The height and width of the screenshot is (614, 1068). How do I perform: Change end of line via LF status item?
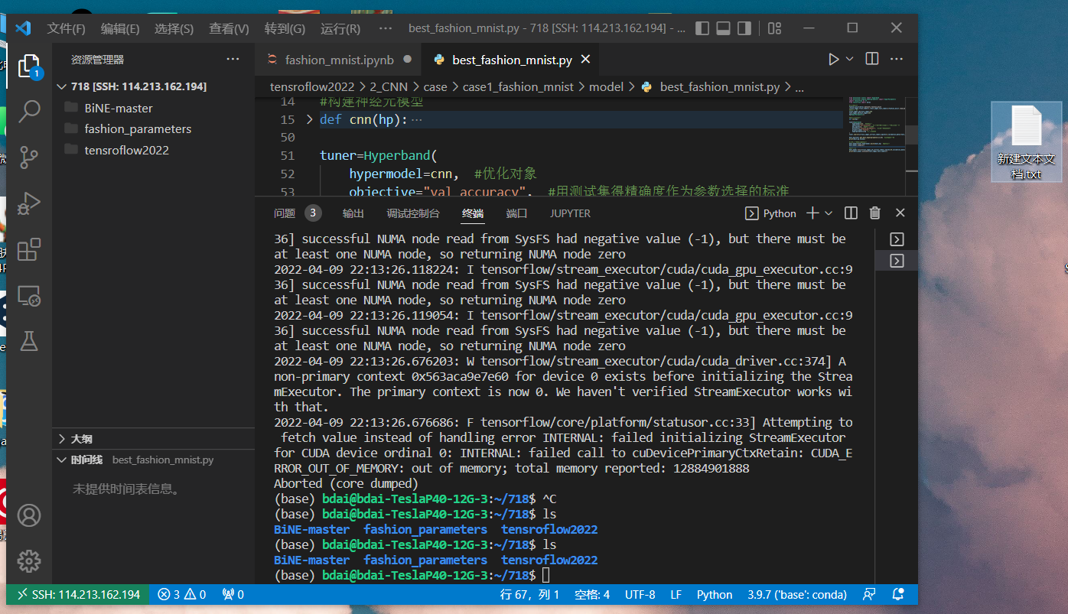tap(676, 594)
